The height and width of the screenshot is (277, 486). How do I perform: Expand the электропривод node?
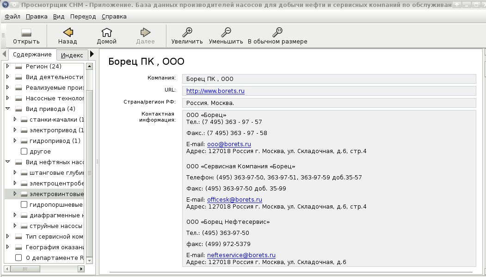click(x=15, y=130)
